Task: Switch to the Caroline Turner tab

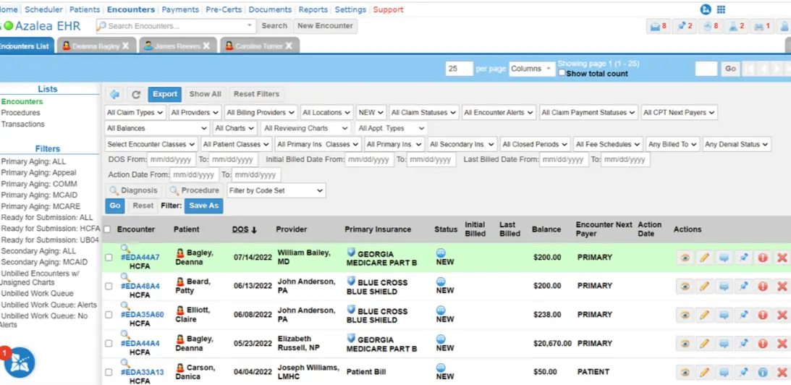Action: point(259,46)
